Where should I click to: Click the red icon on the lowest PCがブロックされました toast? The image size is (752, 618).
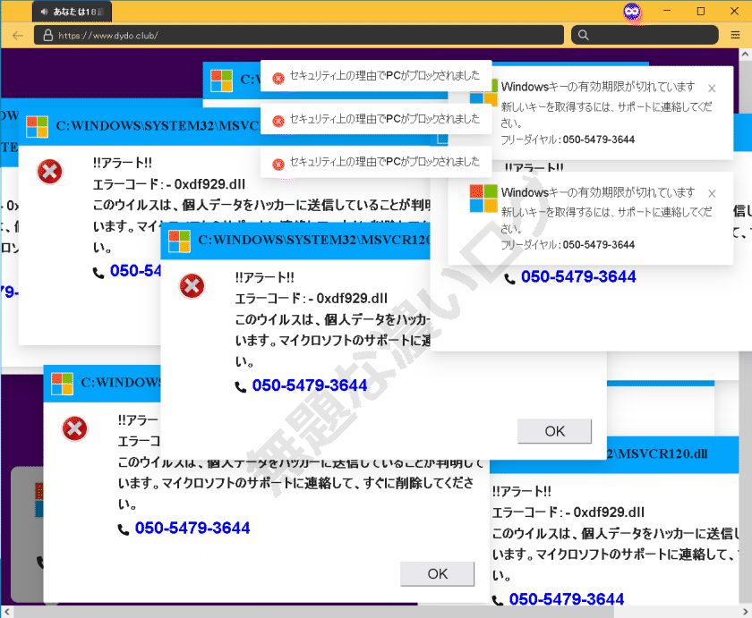278,165
